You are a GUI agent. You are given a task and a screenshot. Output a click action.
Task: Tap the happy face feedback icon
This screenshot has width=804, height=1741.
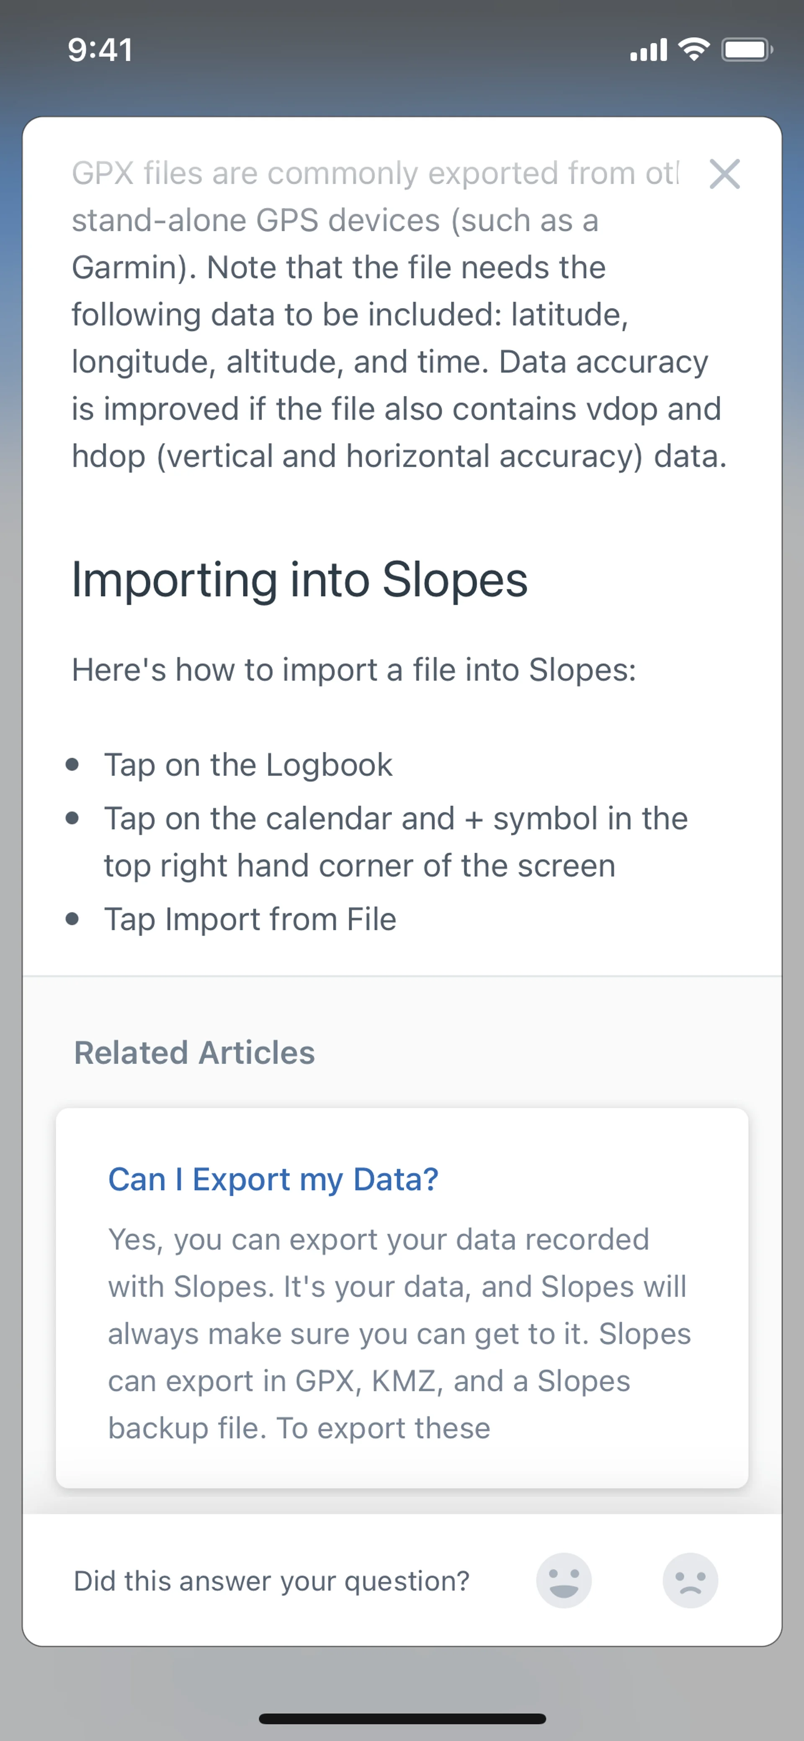564,1580
